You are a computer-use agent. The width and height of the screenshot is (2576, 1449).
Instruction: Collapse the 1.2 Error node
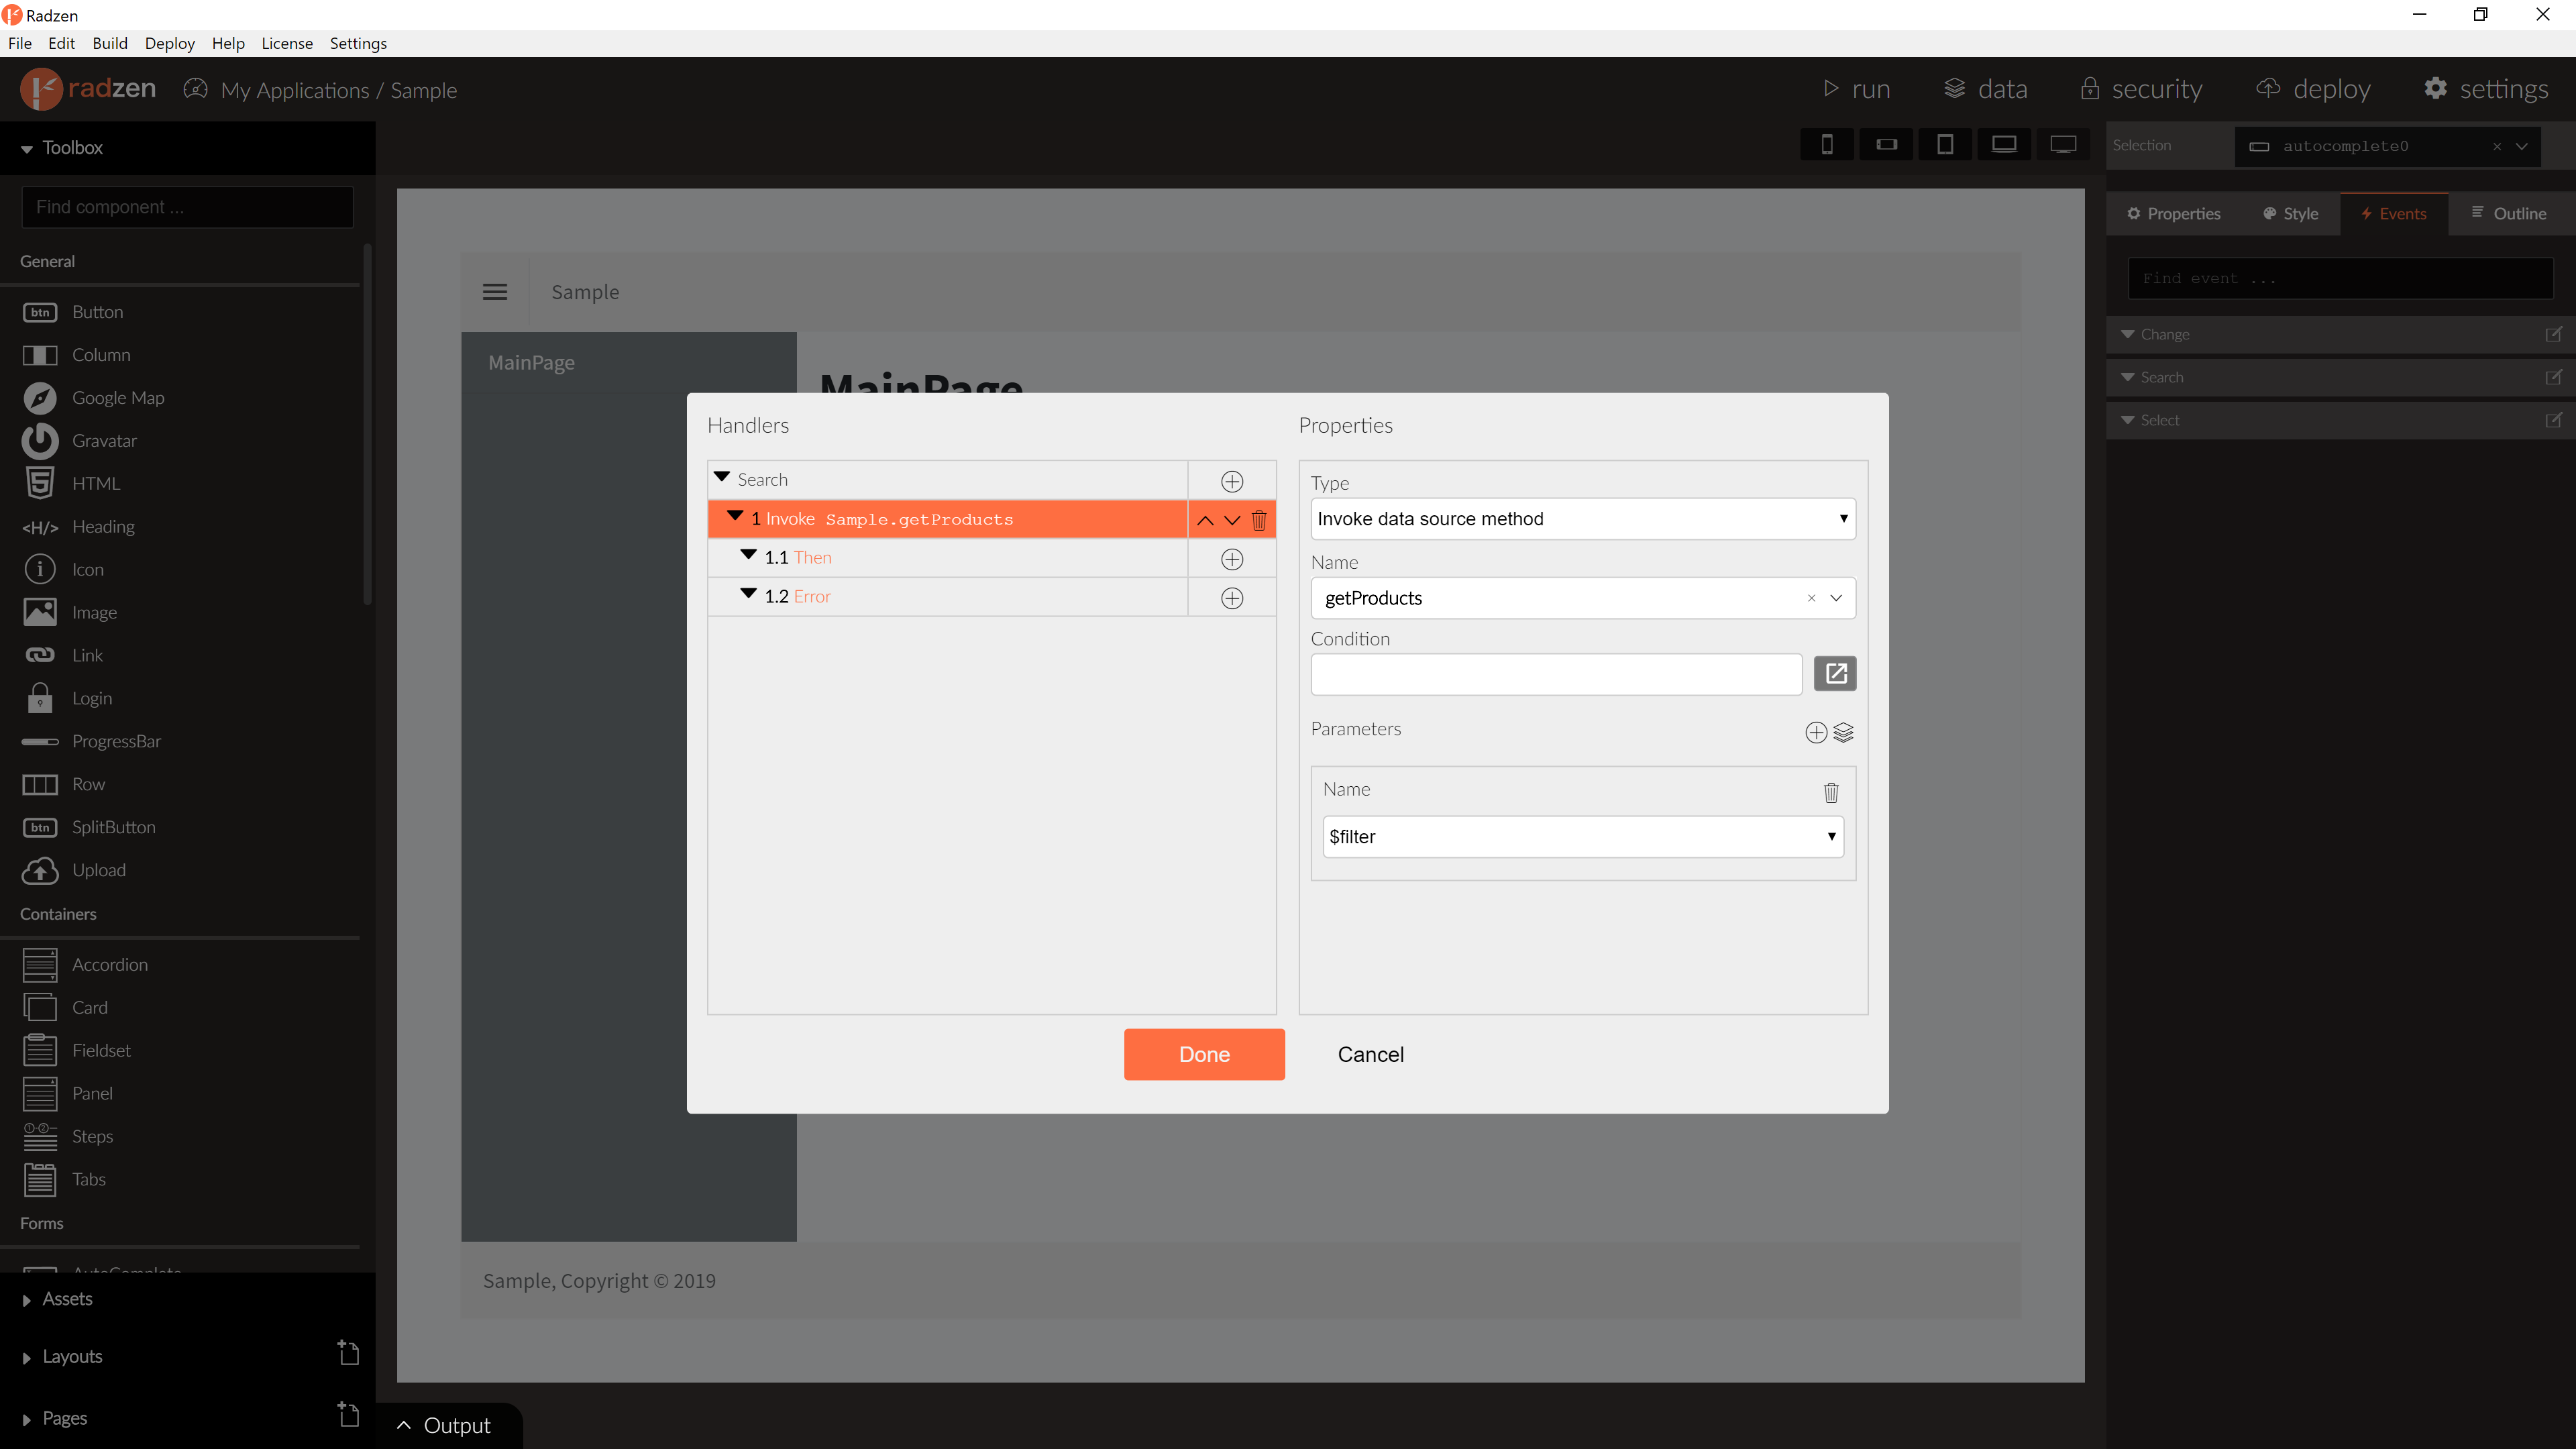click(748, 593)
